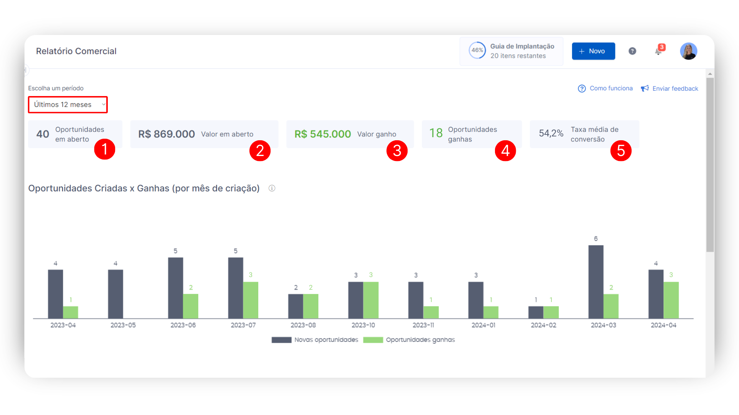The width and height of the screenshot is (739, 415).
Task: Click the Oportunidades em aberto card
Action: 75,134
